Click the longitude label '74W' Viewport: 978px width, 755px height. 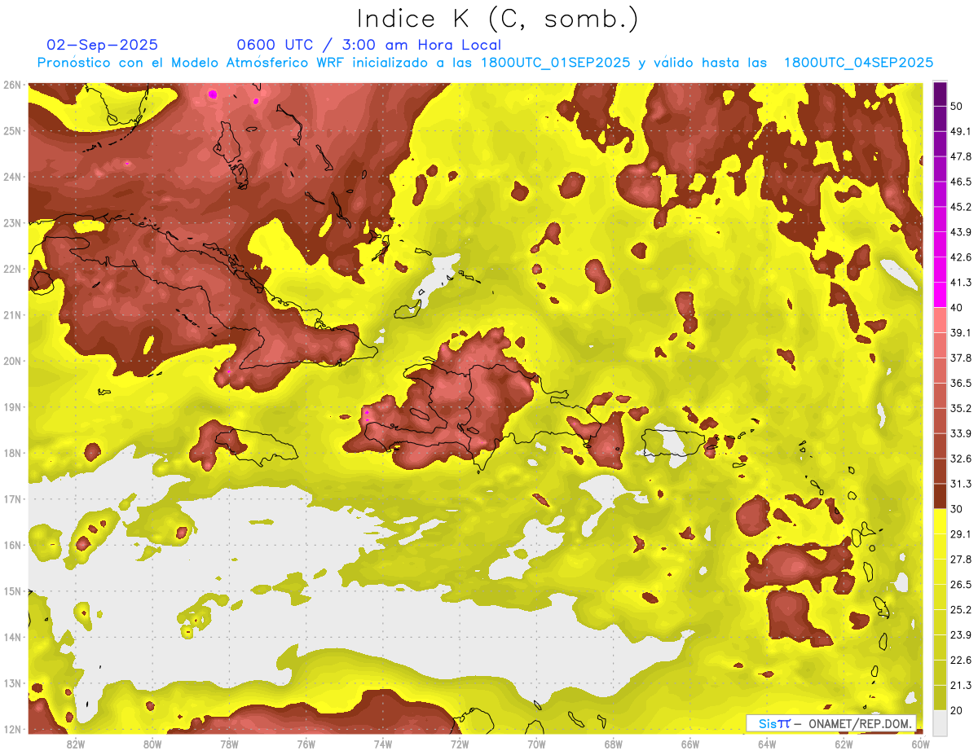pyautogui.click(x=383, y=744)
